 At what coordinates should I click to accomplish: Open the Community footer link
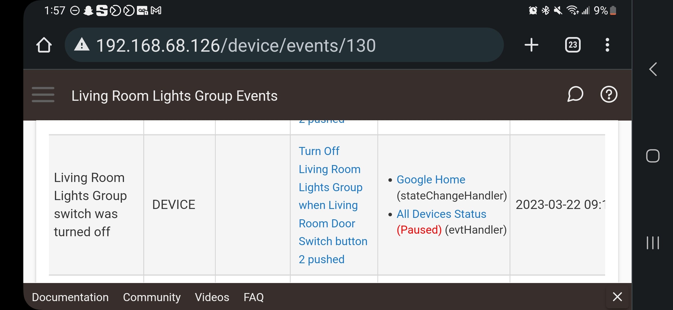click(x=152, y=297)
